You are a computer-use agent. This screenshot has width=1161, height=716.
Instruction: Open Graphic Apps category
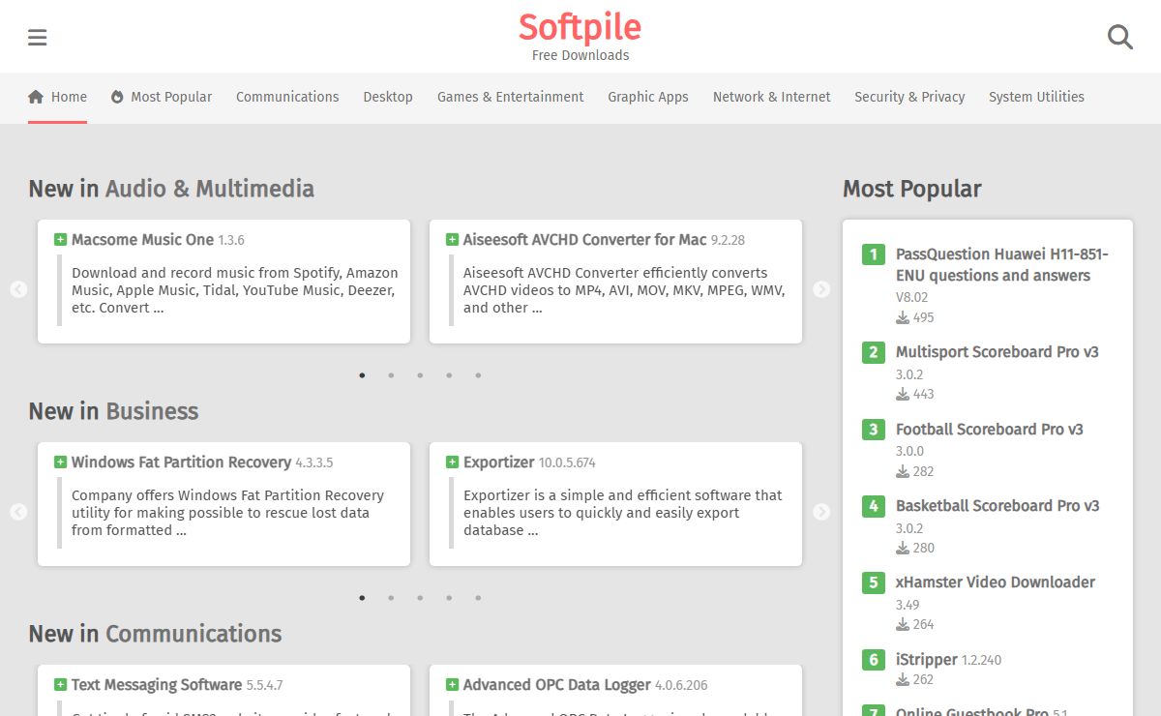tap(648, 97)
